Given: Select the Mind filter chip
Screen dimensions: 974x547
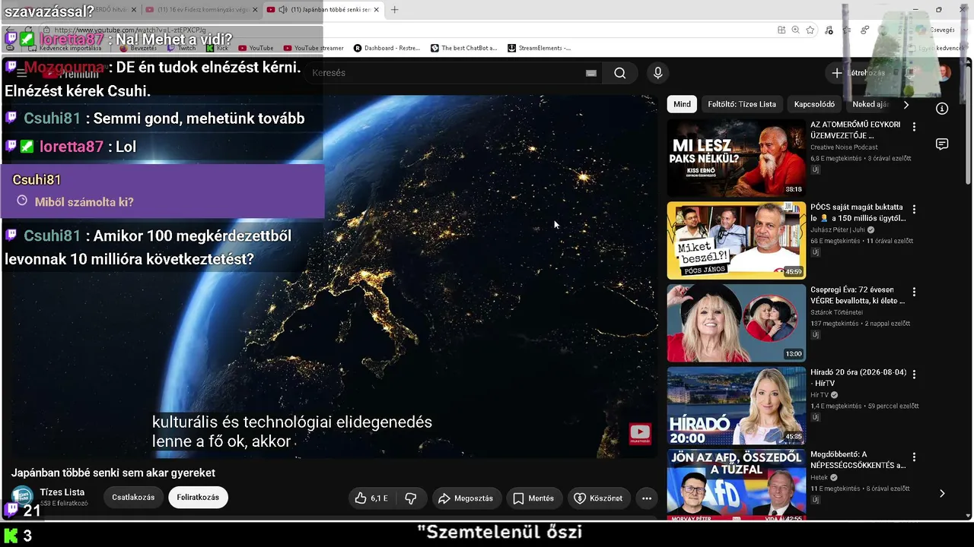Looking at the screenshot, I should [683, 104].
